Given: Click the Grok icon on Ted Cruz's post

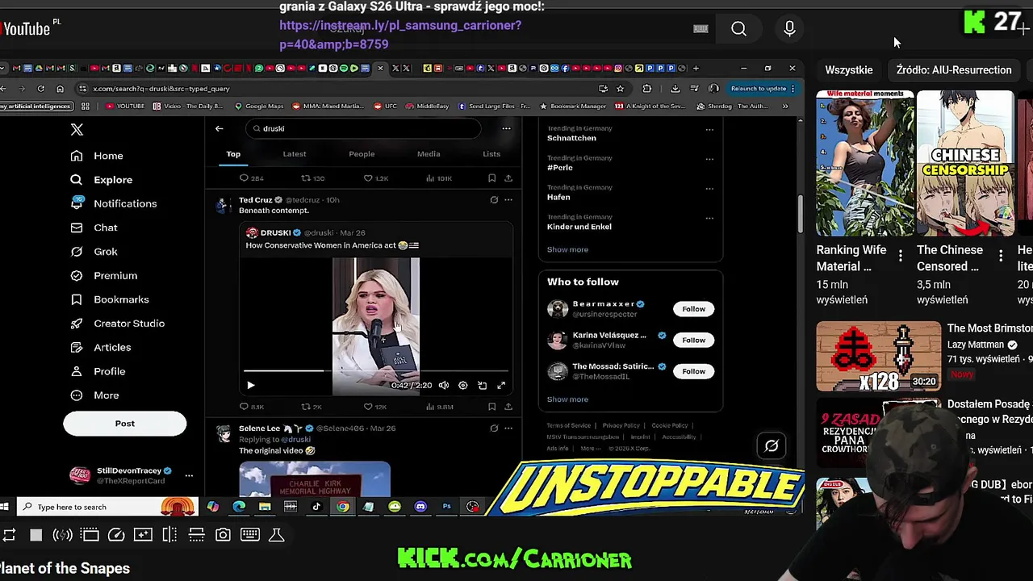Looking at the screenshot, I should [494, 200].
